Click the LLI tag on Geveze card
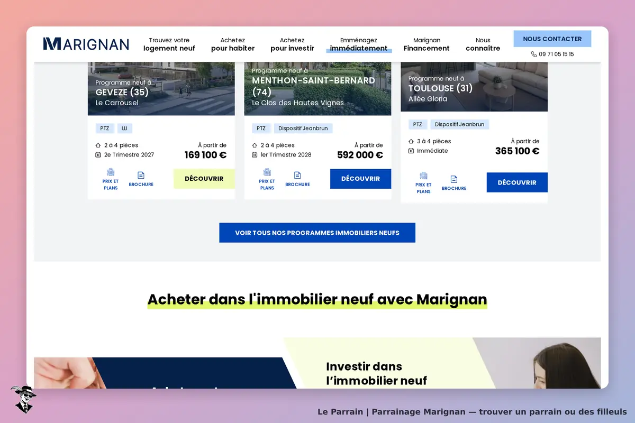The height and width of the screenshot is (423, 635). [125, 128]
